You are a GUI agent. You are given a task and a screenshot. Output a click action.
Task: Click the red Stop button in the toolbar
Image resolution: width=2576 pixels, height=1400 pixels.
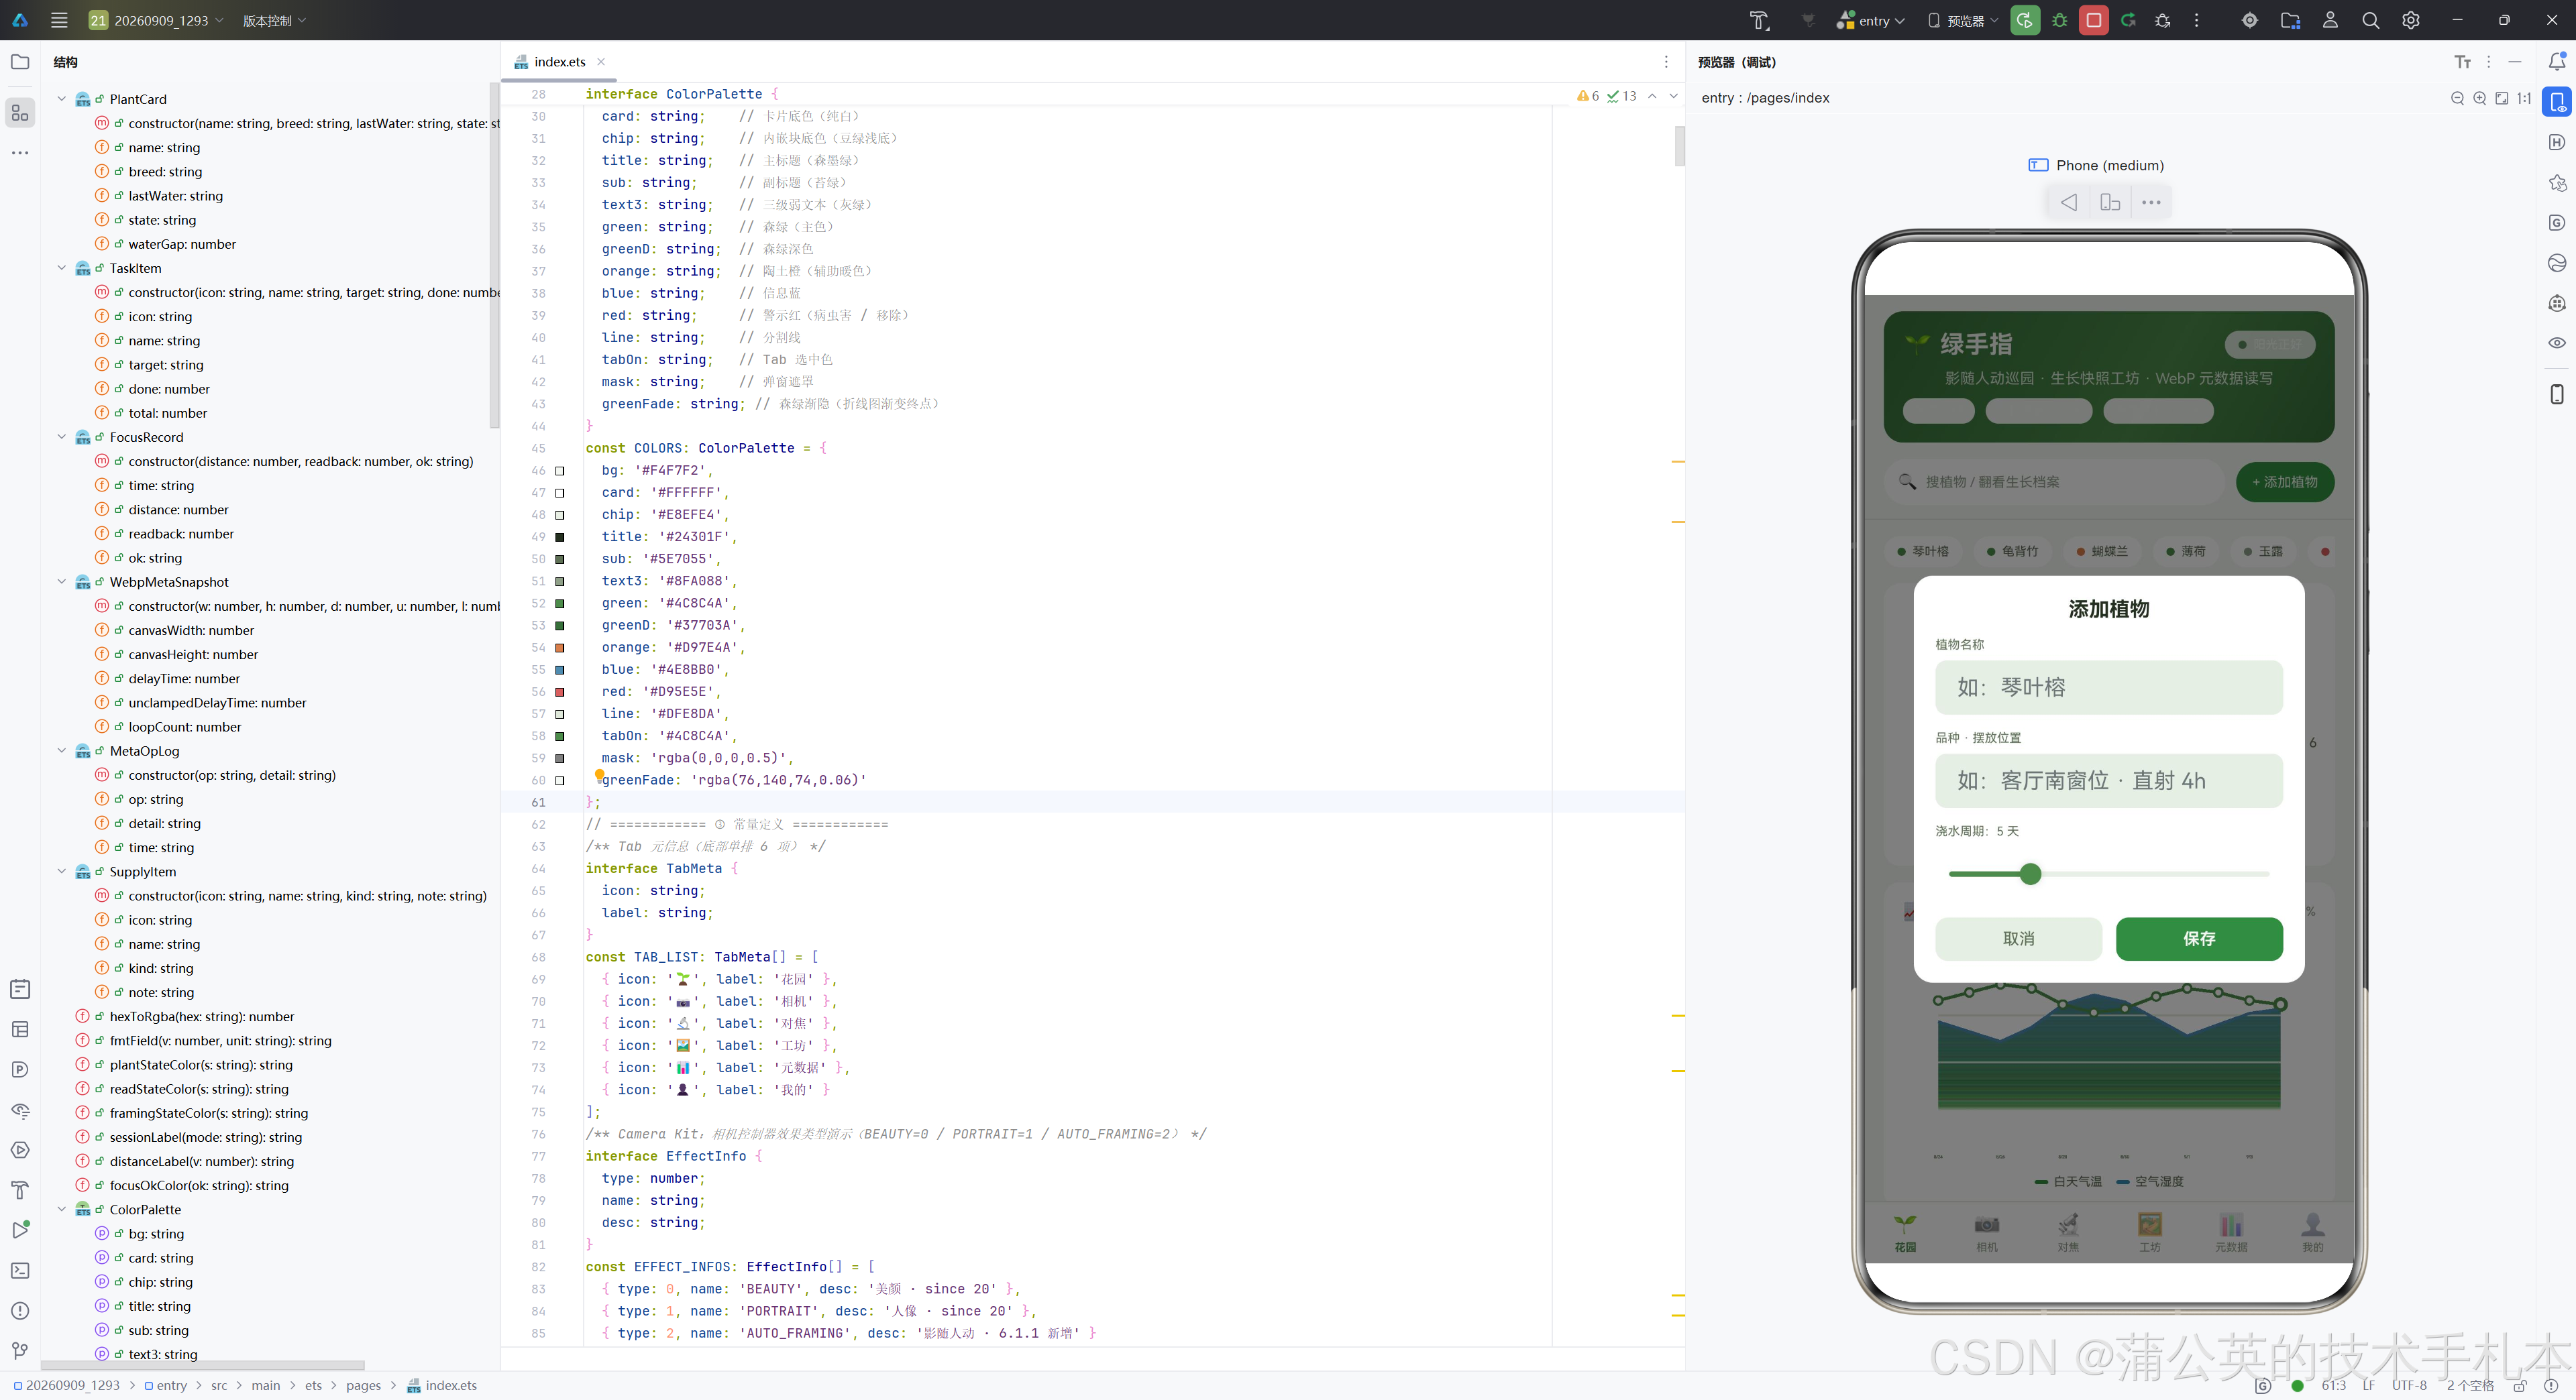tap(2093, 20)
